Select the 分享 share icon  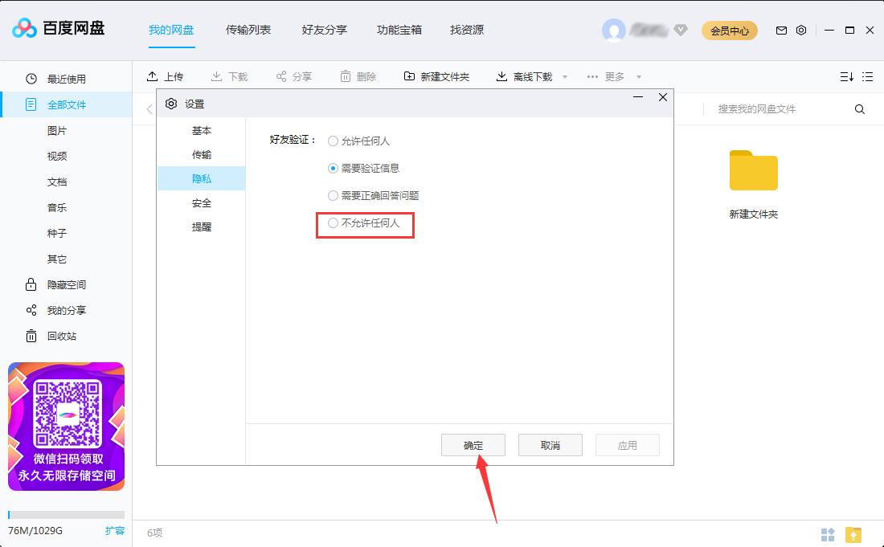coord(280,76)
